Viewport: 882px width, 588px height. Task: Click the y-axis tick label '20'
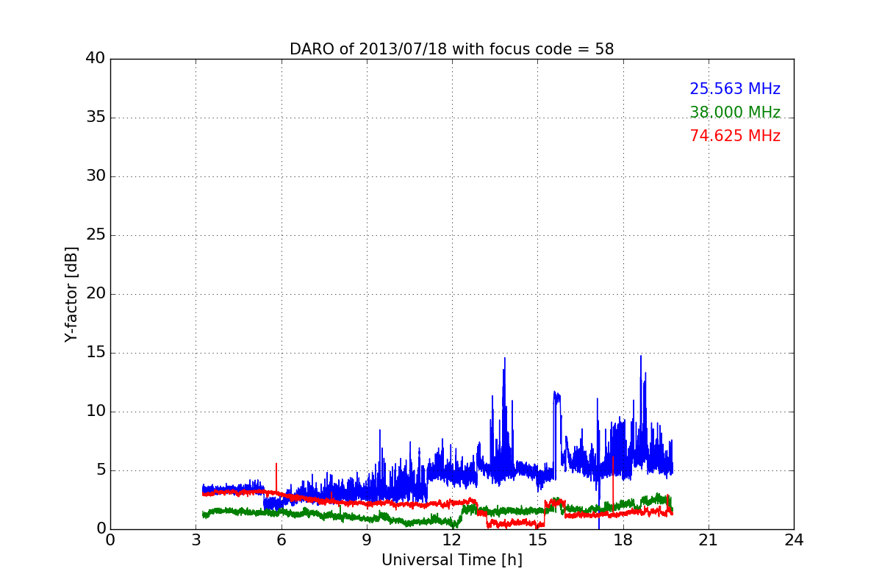[x=96, y=294]
